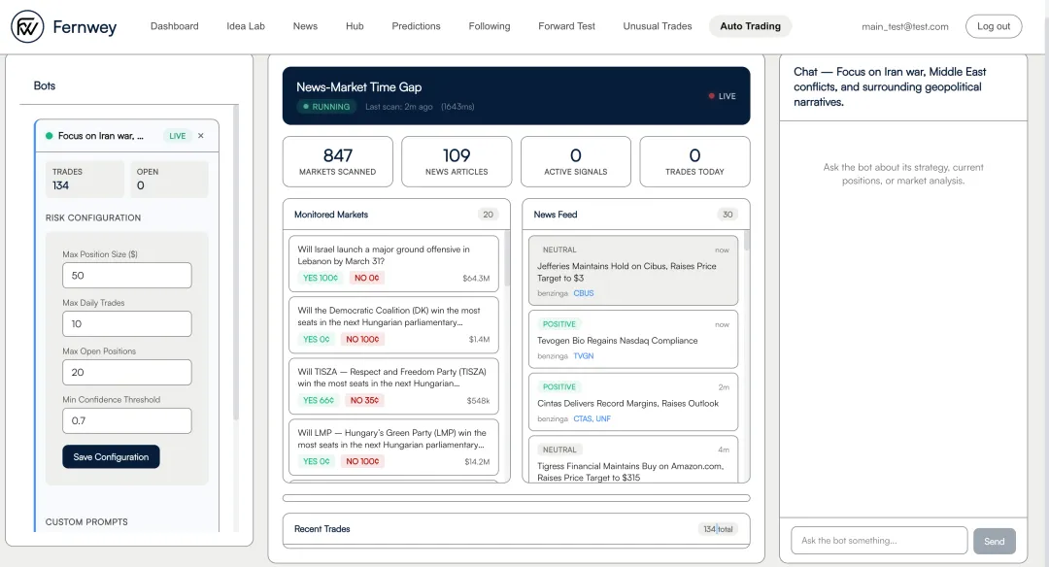Viewport: 1049px width, 567px height.
Task: Click the OPEN 0 stat box
Action: coord(169,180)
